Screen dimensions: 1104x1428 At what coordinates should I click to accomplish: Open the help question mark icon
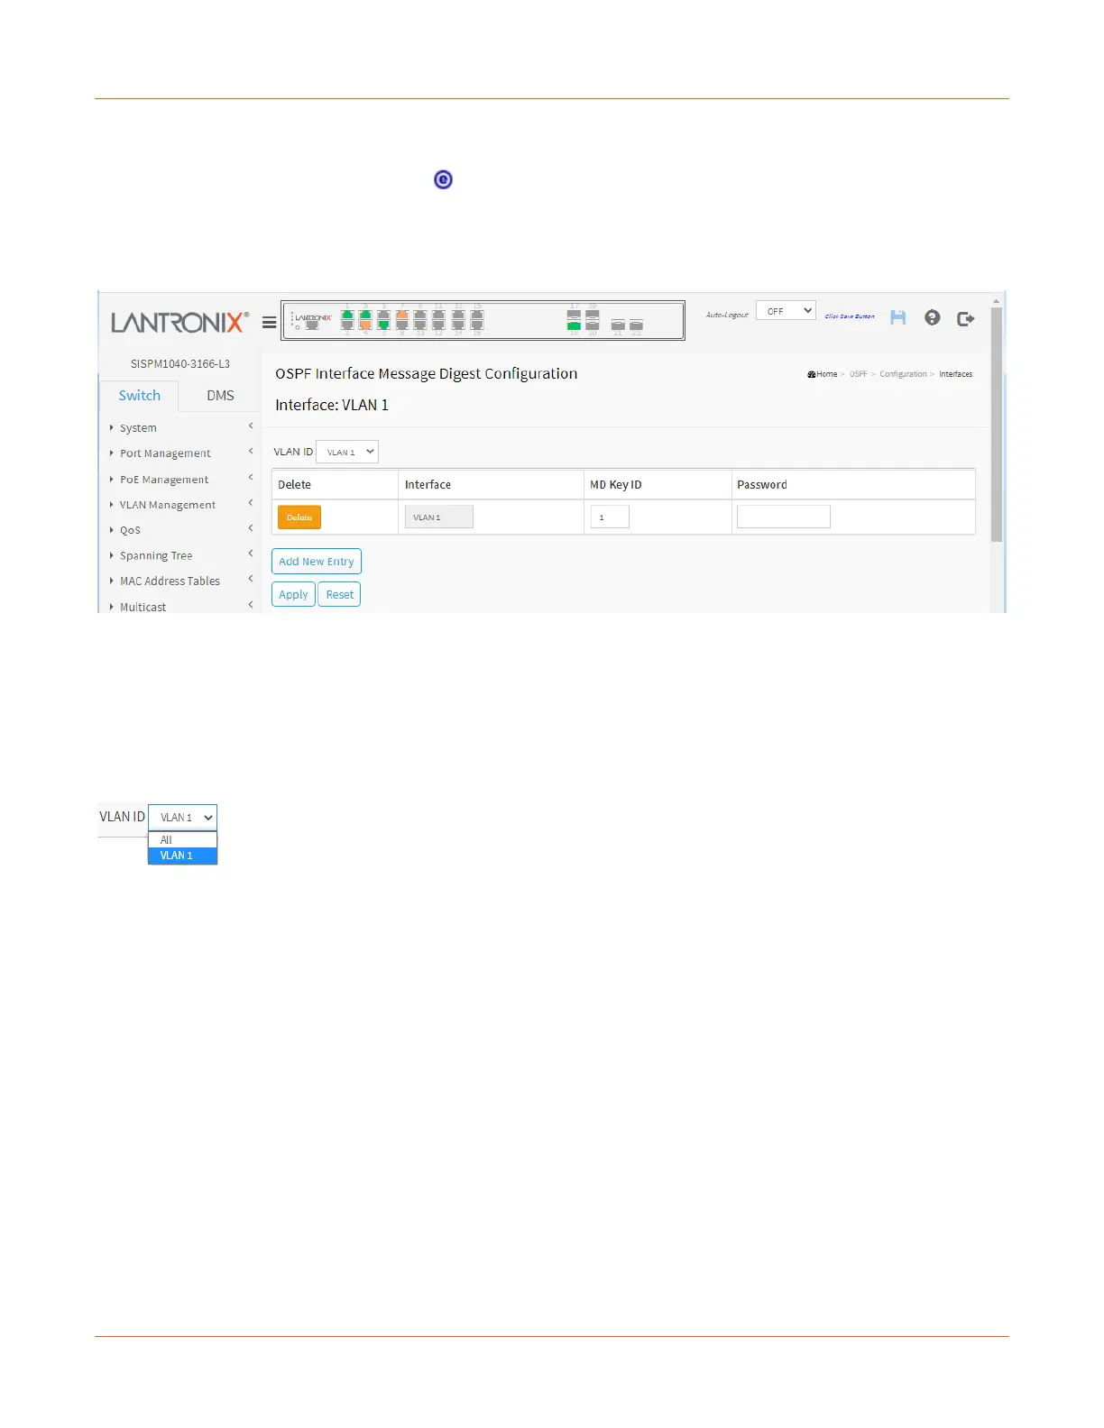click(933, 317)
